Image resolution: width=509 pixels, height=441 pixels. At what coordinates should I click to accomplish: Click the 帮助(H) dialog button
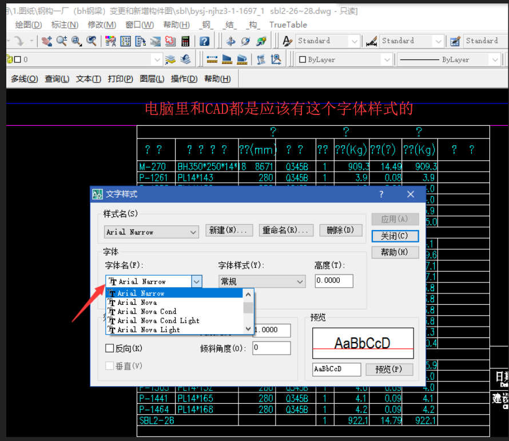tap(395, 252)
